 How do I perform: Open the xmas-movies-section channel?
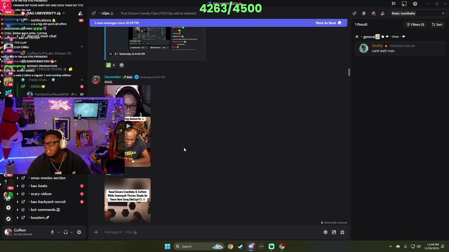[x=48, y=178]
